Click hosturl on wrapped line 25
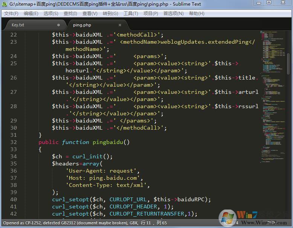The image size is (293, 228). coord(77,70)
